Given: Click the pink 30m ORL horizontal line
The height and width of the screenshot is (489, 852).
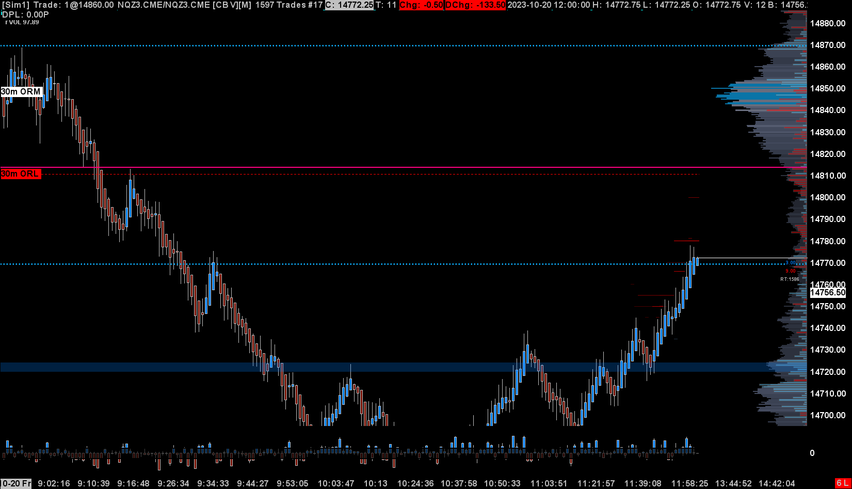Looking at the screenshot, I should (x=403, y=167).
